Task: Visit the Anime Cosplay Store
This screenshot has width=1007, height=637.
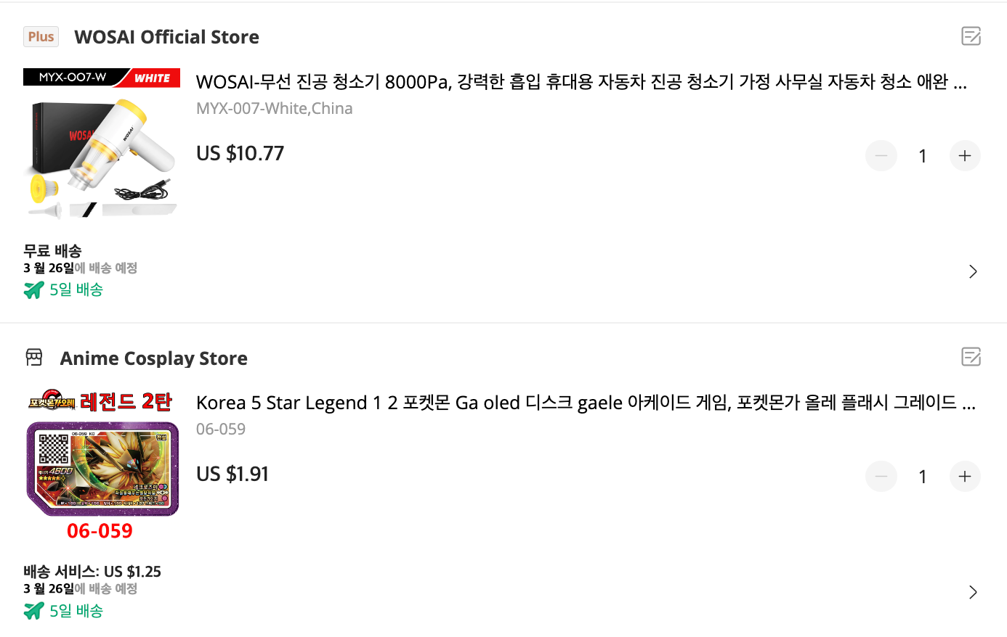Action: pos(153,357)
